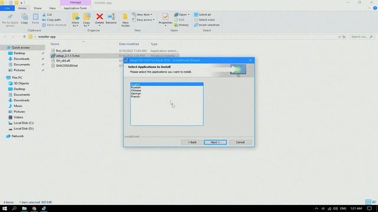Select the SHA256SUM.txt file
Image resolution: width=378 pixels, height=212 pixels.
click(x=67, y=65)
